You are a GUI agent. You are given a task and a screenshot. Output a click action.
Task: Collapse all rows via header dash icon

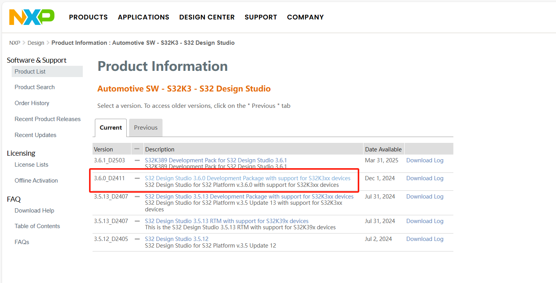[x=137, y=149]
